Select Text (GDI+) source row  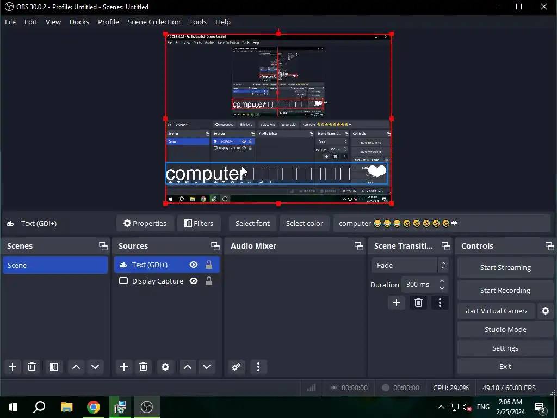[x=167, y=265]
